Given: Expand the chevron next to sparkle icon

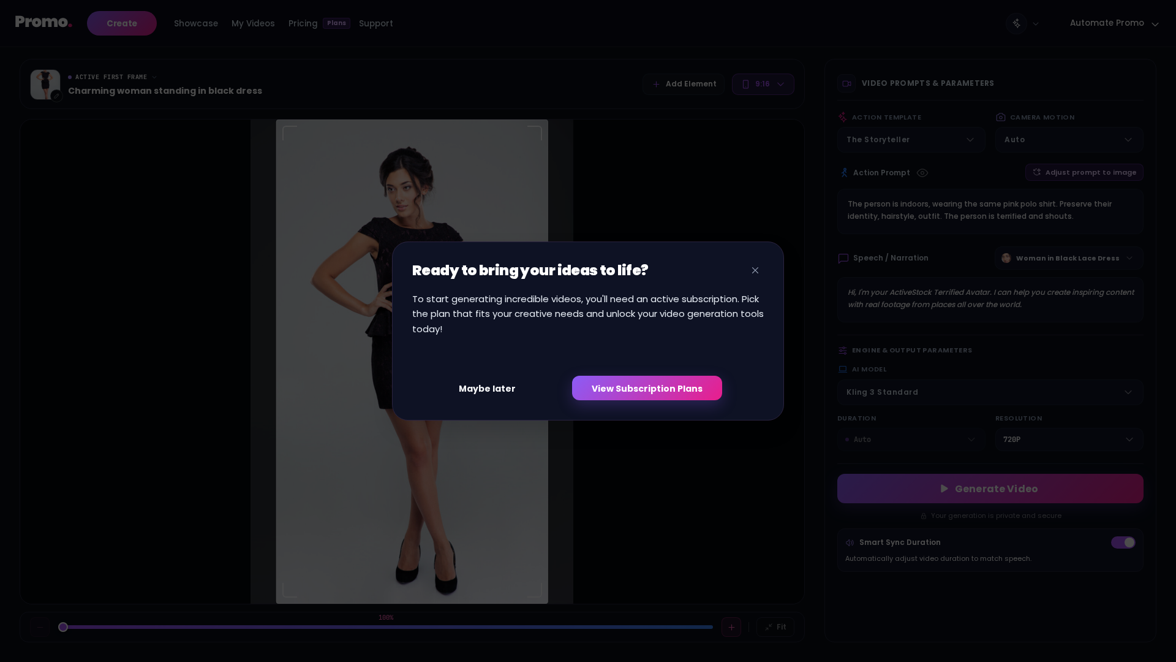Looking at the screenshot, I should [x=1036, y=24].
